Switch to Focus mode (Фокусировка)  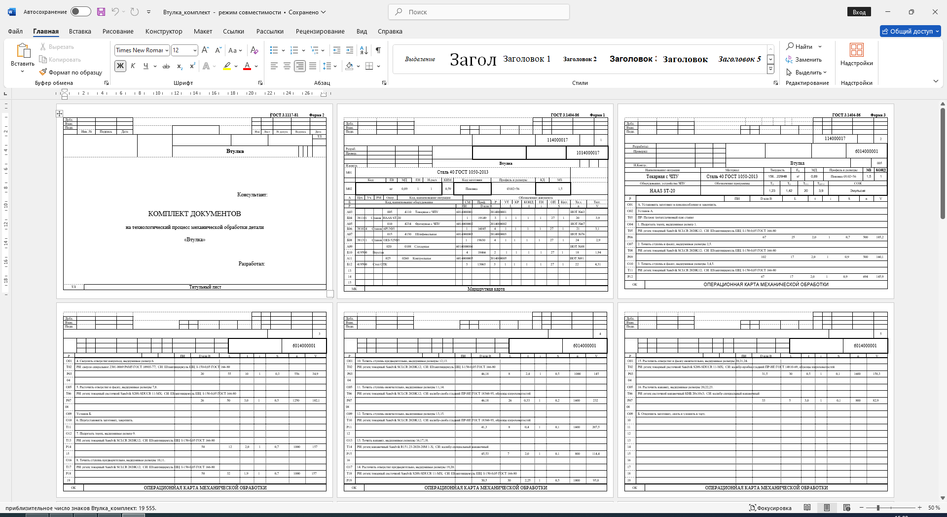(x=770, y=508)
